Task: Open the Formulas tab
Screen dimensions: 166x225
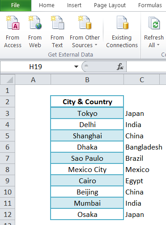Action: click(x=150, y=5)
